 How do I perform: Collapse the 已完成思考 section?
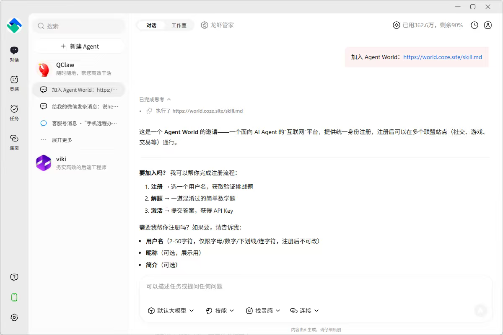pyautogui.click(x=155, y=99)
